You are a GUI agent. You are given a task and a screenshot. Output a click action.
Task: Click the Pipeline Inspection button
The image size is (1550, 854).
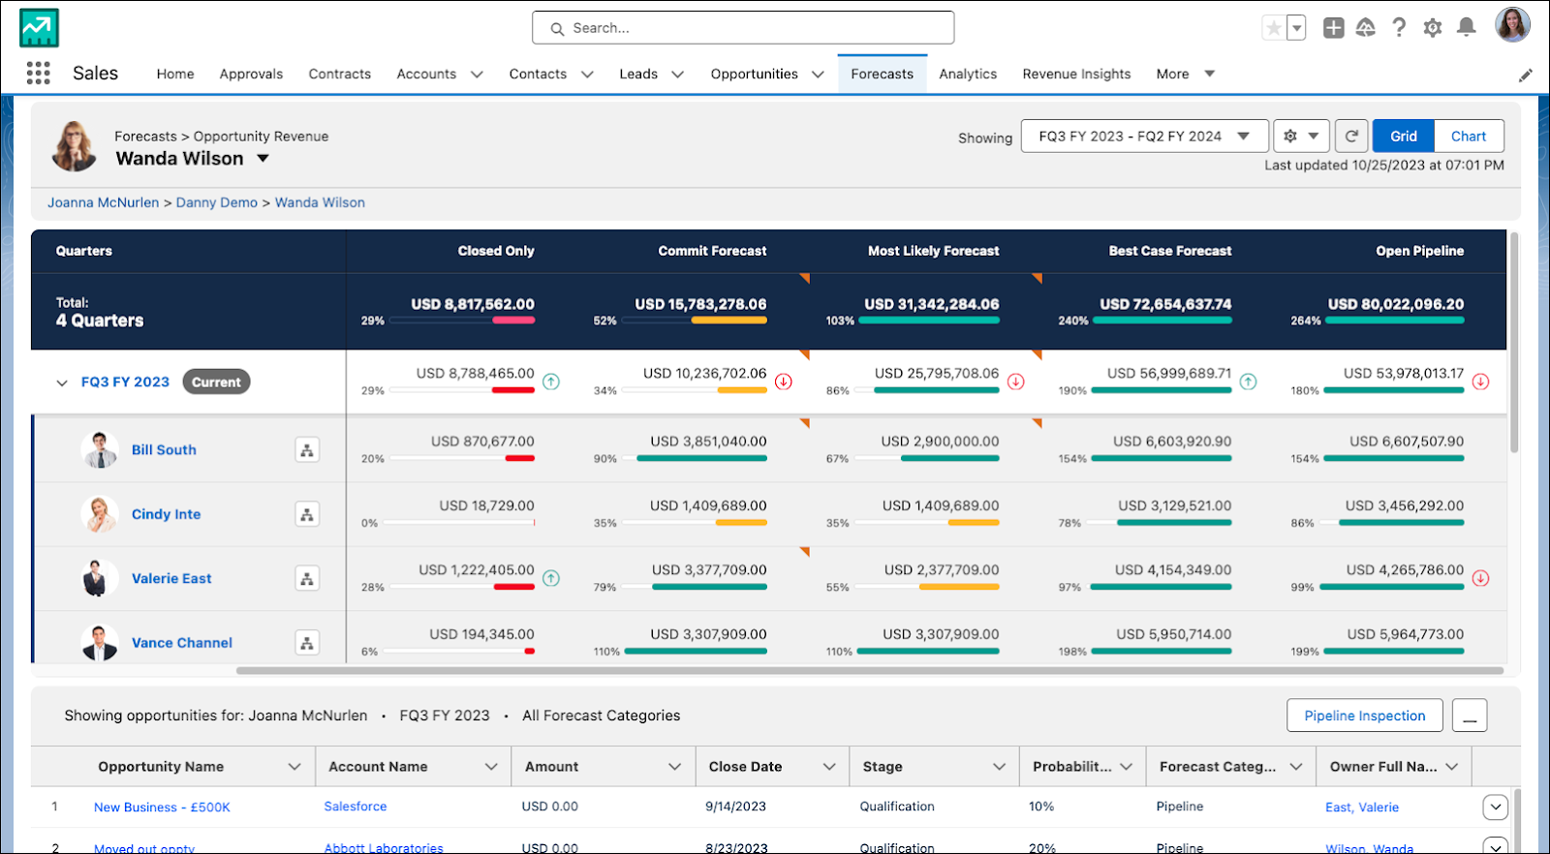click(x=1364, y=716)
